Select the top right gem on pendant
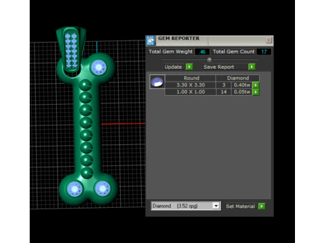 (x=99, y=67)
